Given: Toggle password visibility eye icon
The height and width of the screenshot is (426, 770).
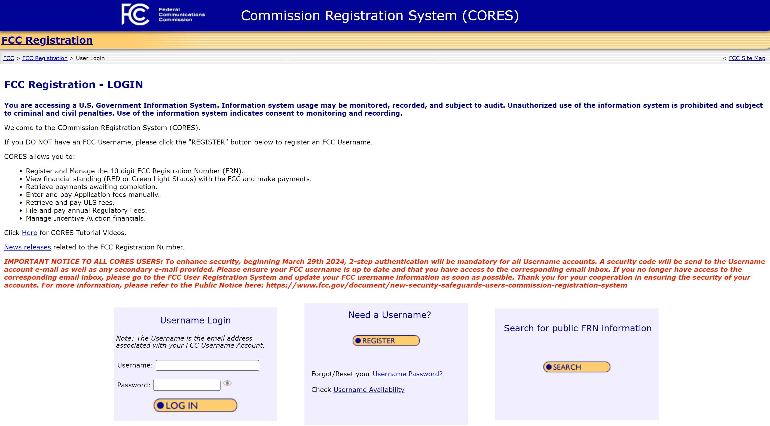Looking at the screenshot, I should [227, 383].
